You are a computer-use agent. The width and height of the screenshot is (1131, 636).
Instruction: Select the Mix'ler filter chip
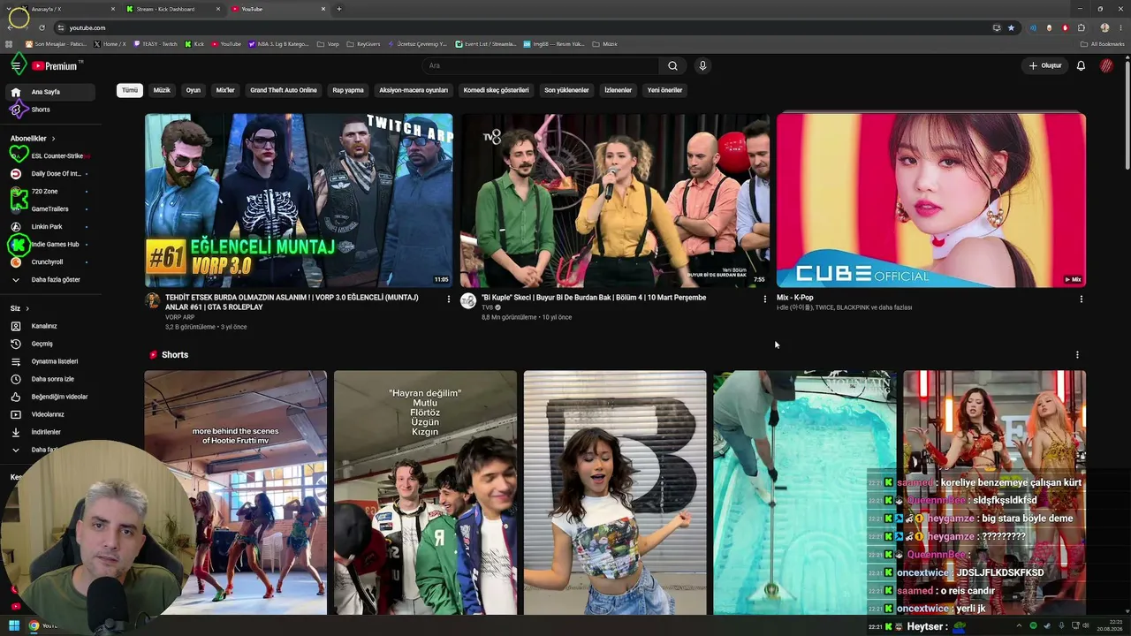(x=225, y=90)
